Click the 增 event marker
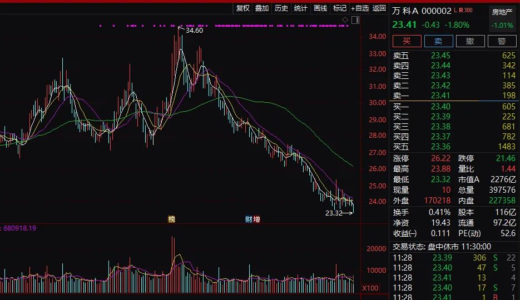The height and width of the screenshot is (300, 520). pos(256,219)
